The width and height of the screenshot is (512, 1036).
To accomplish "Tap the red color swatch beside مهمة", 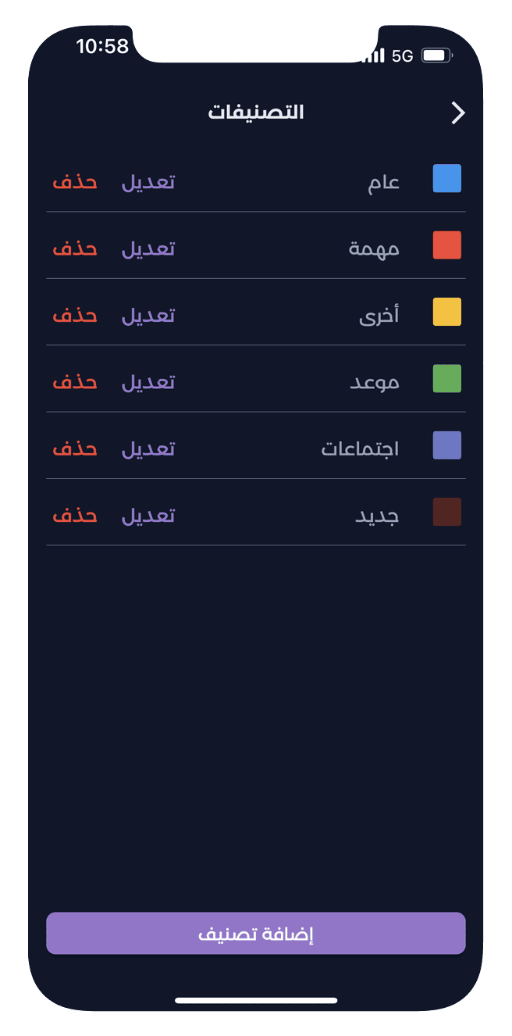I will [x=446, y=245].
